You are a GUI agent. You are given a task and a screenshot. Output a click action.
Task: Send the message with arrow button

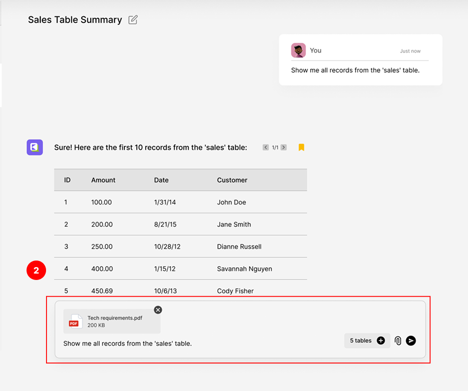411,341
